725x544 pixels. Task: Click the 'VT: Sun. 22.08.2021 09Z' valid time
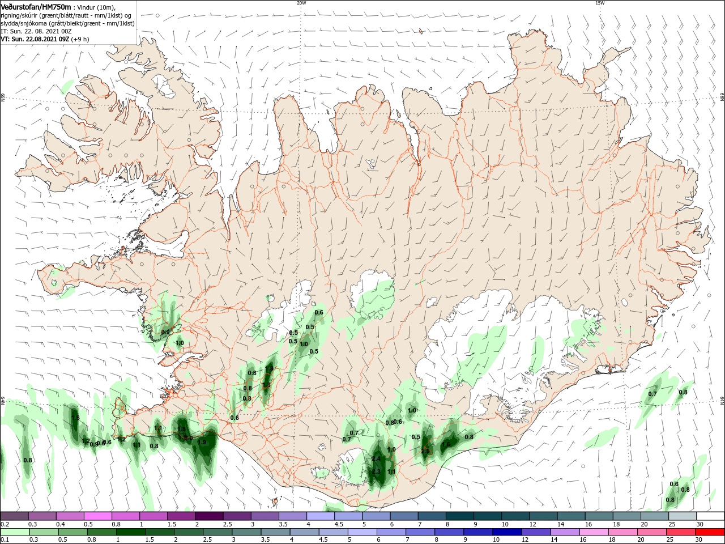tap(35, 39)
